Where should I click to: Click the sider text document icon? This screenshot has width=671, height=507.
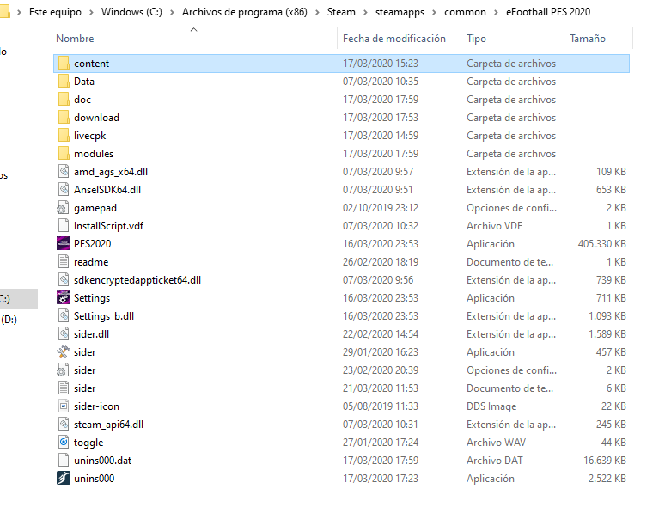pos(64,388)
